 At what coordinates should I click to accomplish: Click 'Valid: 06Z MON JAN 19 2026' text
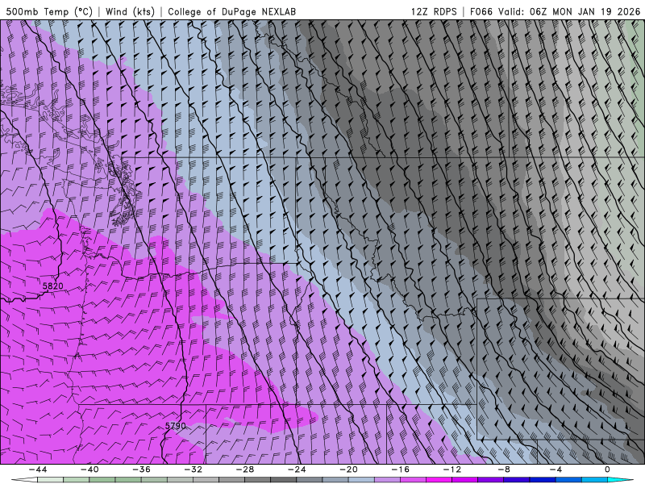click(x=569, y=11)
